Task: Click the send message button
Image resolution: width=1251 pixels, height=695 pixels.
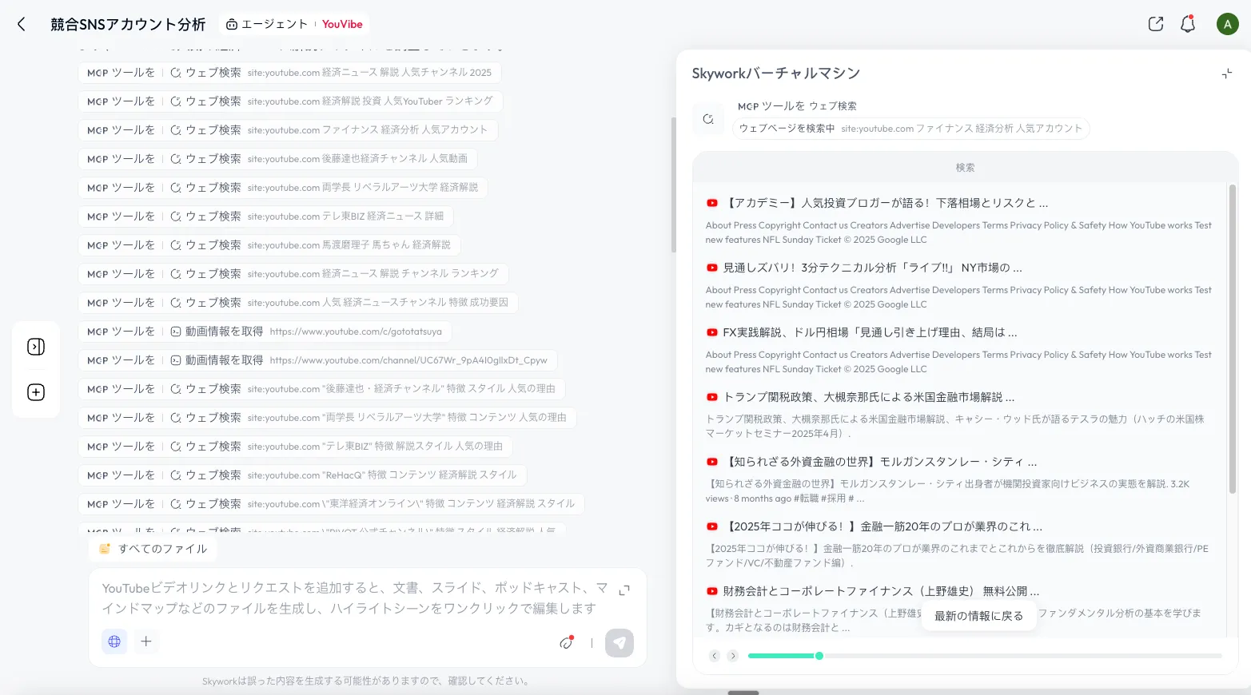Action: pyautogui.click(x=619, y=642)
